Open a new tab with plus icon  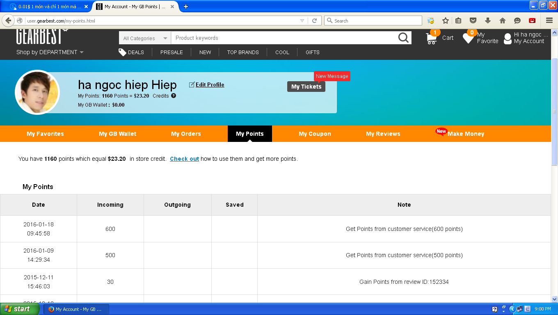(186, 7)
